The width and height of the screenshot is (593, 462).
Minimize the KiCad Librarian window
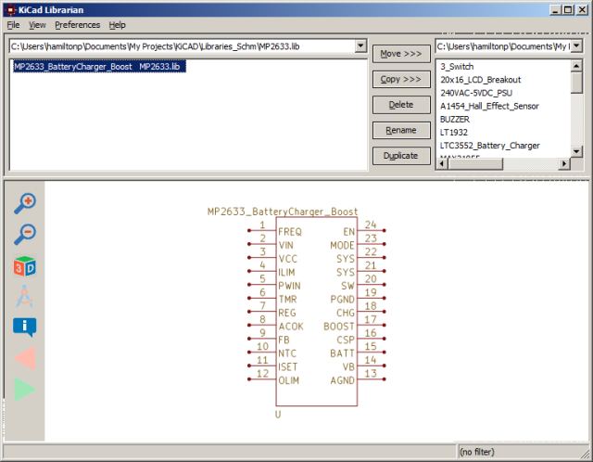coord(554,10)
